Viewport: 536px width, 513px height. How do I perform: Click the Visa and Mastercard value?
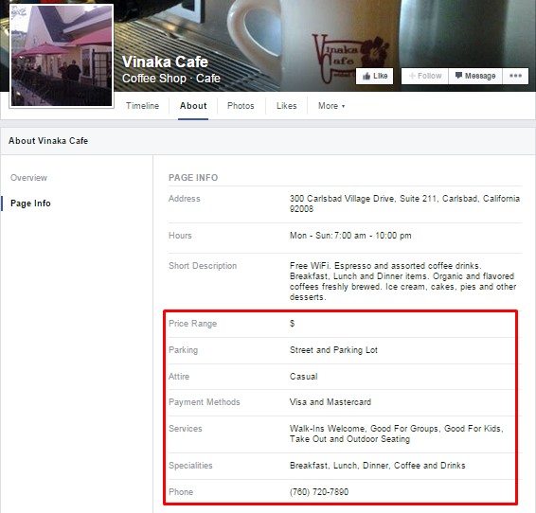pyautogui.click(x=331, y=402)
